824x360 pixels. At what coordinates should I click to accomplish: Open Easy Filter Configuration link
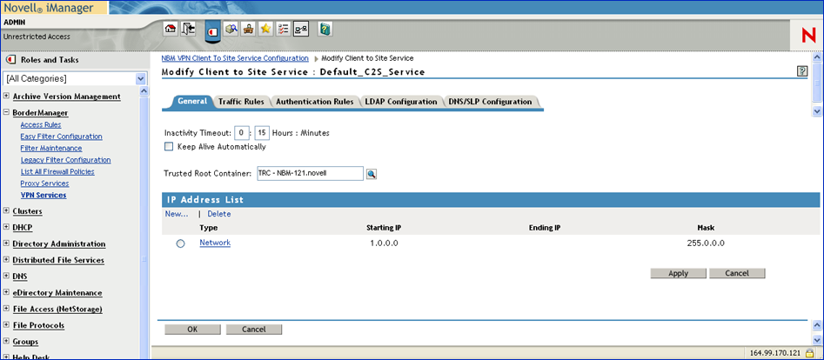click(x=62, y=137)
